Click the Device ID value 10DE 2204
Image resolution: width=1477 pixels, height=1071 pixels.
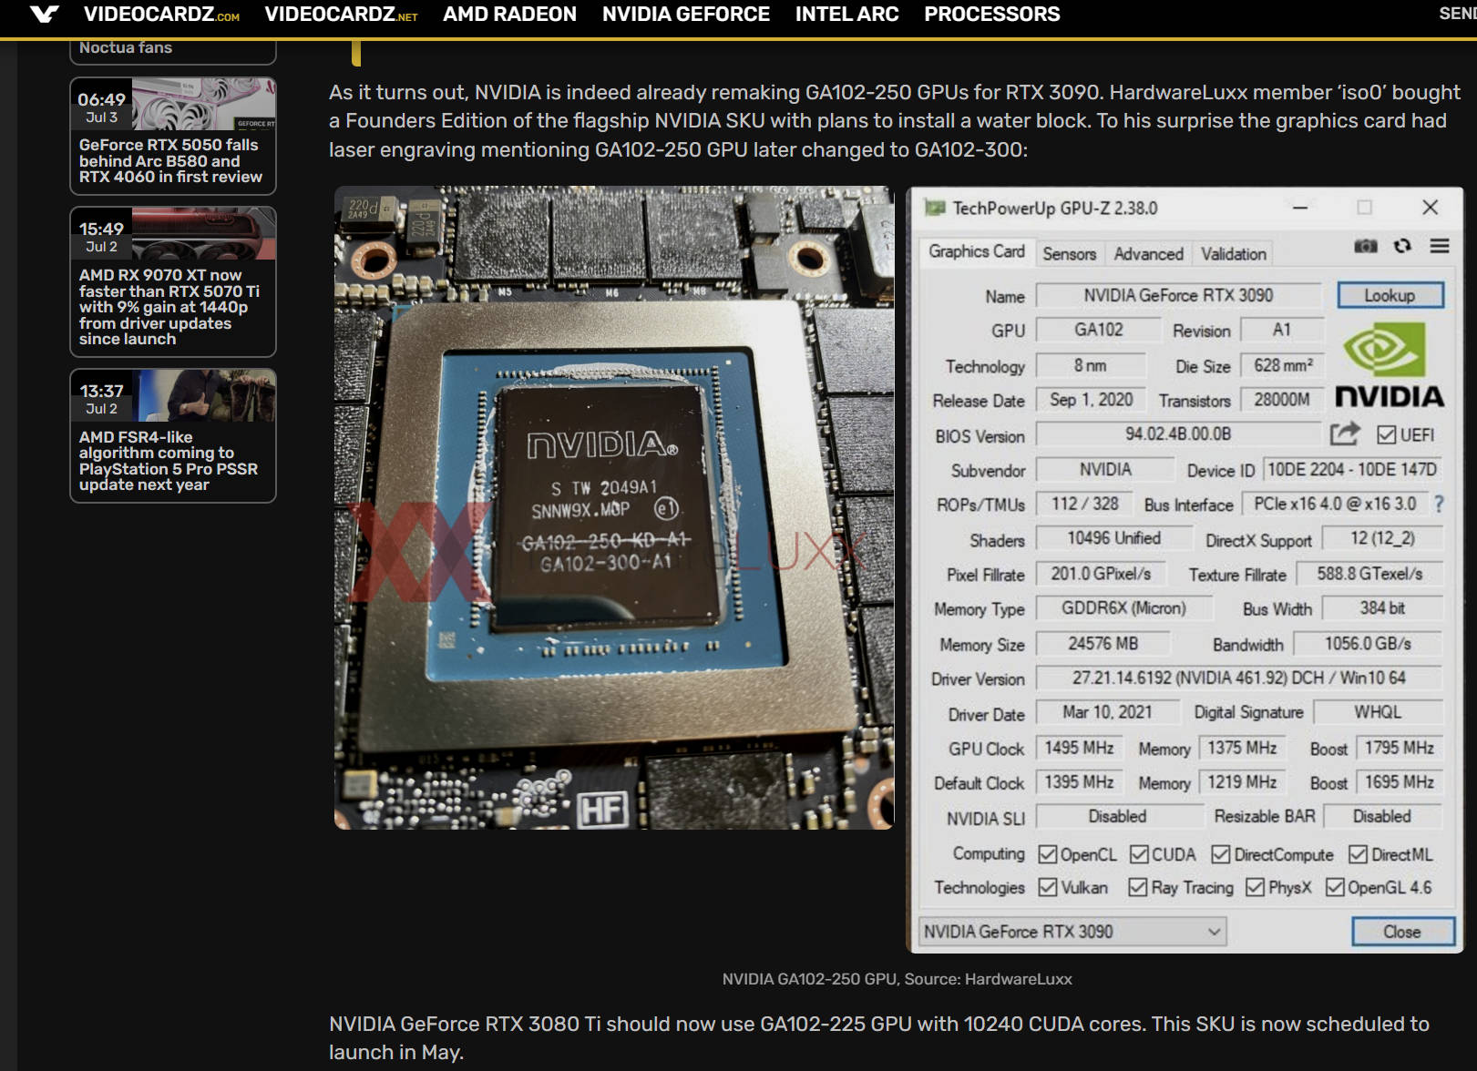1352,470
